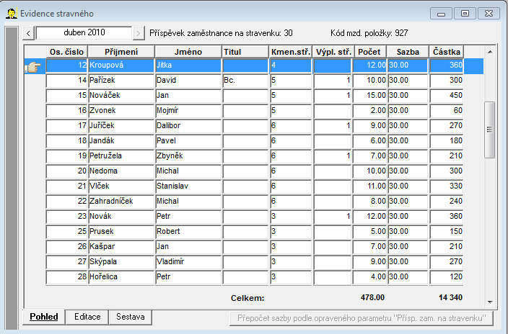Click the amount cell '120' for Hořelica
508x334 pixels.
coord(447,277)
